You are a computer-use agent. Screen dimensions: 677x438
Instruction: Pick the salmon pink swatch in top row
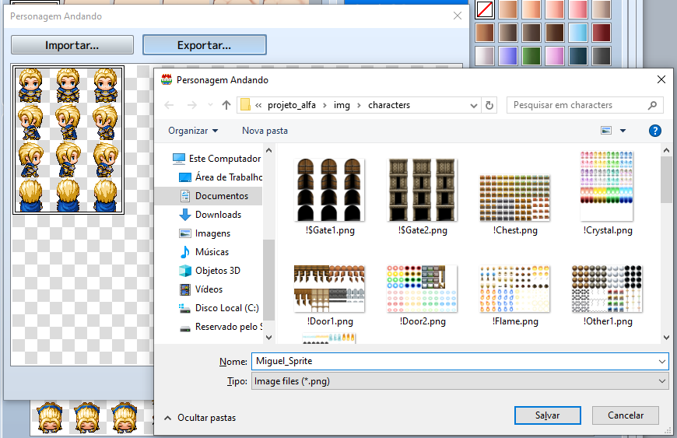[x=554, y=9]
